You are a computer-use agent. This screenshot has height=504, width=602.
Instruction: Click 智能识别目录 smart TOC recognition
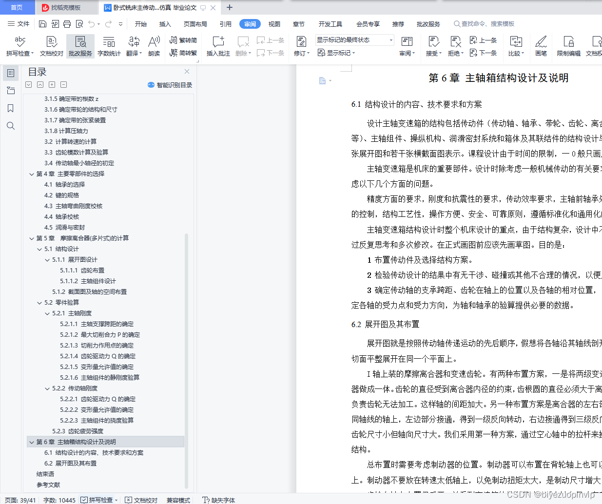[170, 85]
